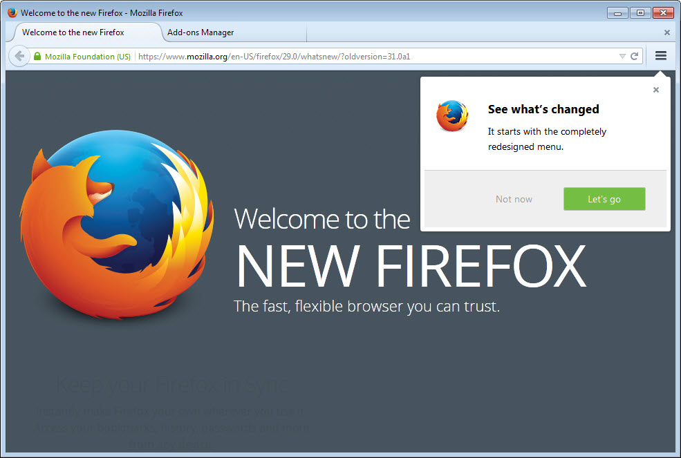681x458 pixels.
Task: Minimize the Firefox window
Action: point(617,13)
